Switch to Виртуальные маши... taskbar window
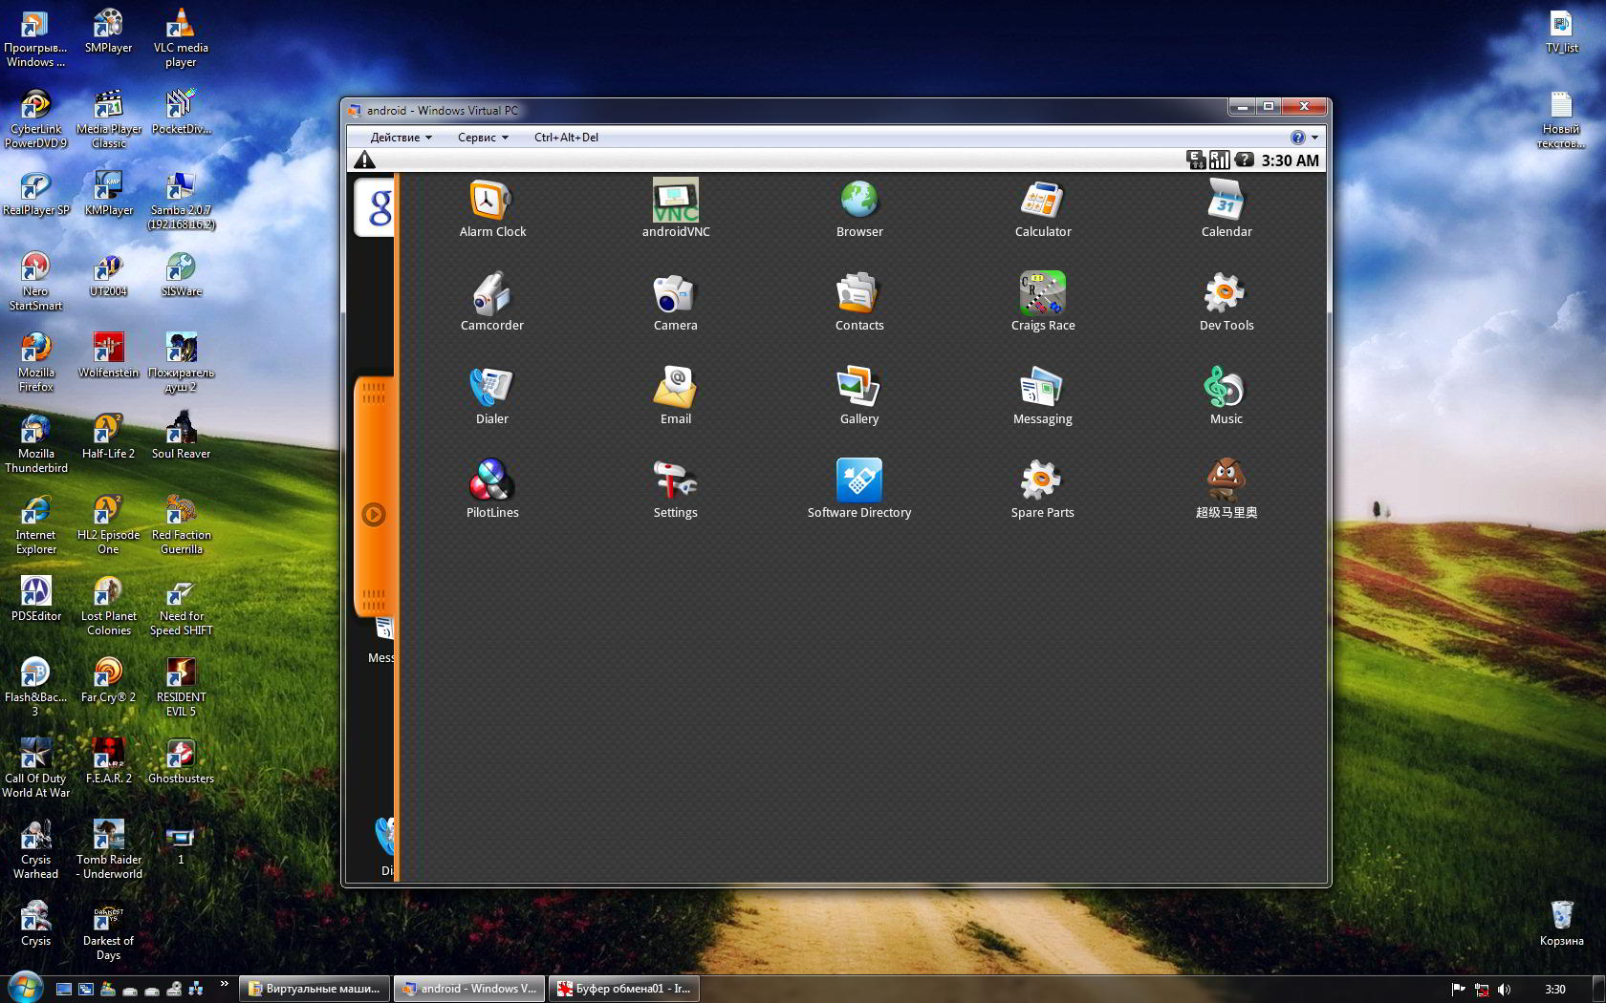This screenshot has height=1003, width=1606. [x=314, y=989]
